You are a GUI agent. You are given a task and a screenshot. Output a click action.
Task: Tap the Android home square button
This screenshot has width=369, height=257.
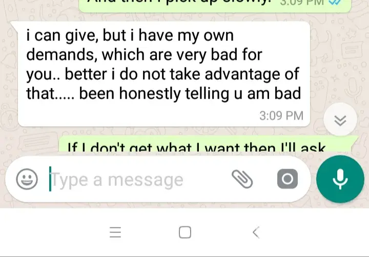(x=185, y=232)
